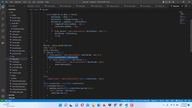Image resolution: width=192 pixels, height=108 pixels.
Task: Split the editor to the right
Action: 186,6
